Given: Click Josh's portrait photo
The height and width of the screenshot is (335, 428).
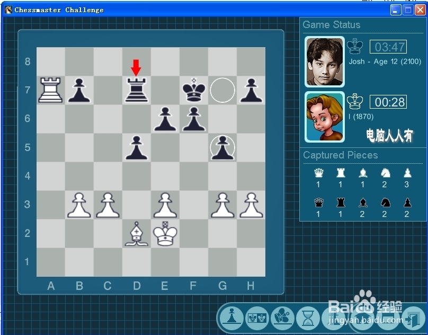Looking at the screenshot, I should pos(325,62).
